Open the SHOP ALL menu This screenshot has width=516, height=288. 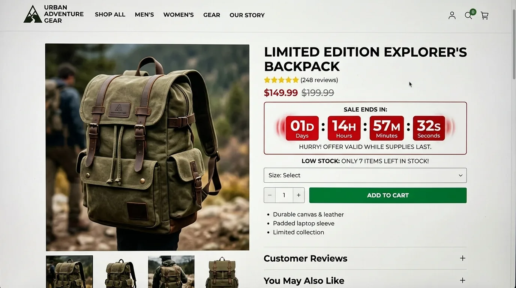coord(110,15)
